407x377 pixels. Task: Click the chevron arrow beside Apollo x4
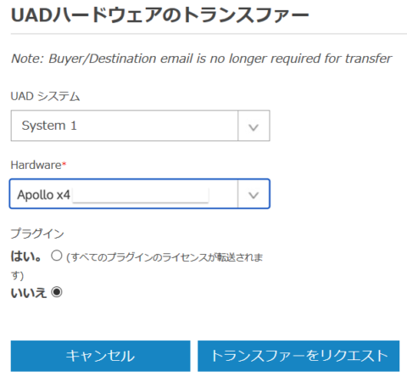[254, 194]
